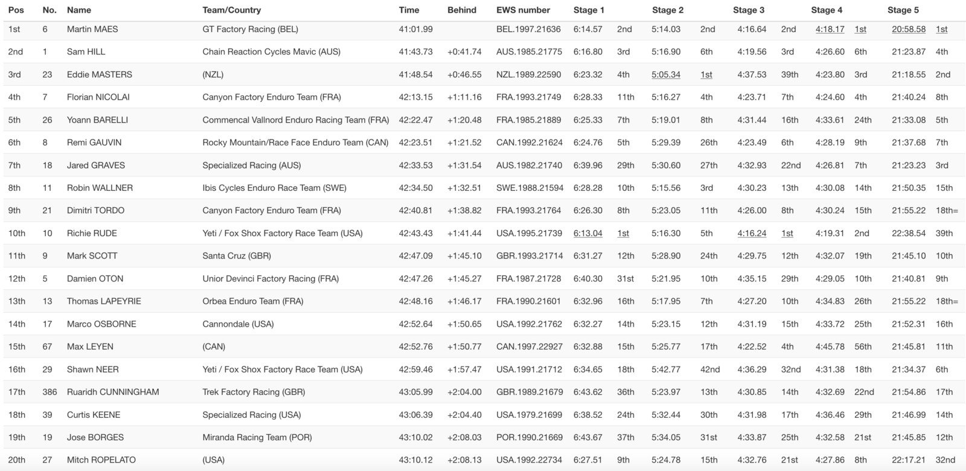
Task: Select rider name Thomas LAPEYRIE
Action: click(103, 301)
